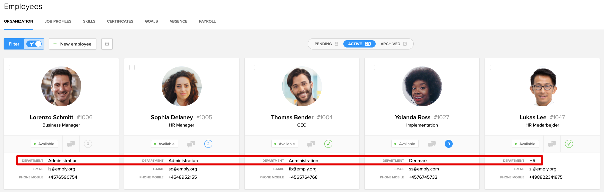Tick the checkbox on Thomas Bender's card
The width and height of the screenshot is (604, 192).
click(x=252, y=67)
